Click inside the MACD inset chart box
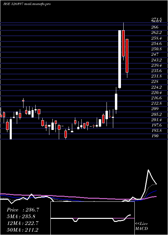The width and height of the screenshot is (168, 235). click(92, 218)
